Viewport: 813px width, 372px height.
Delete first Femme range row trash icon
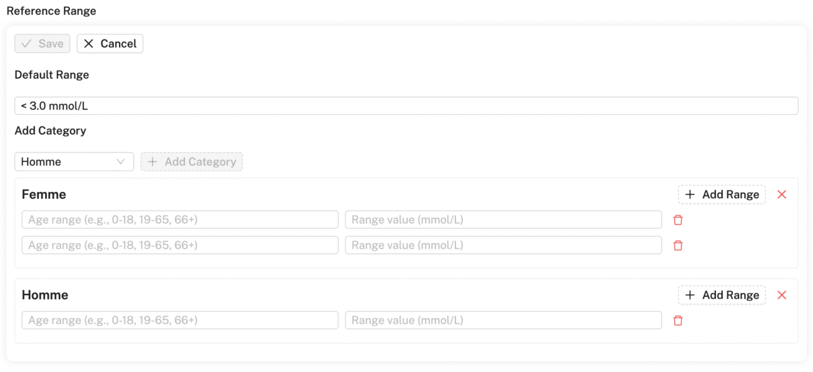[x=678, y=220]
